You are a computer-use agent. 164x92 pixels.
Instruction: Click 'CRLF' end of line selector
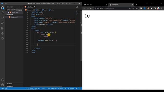(x=48, y=88)
